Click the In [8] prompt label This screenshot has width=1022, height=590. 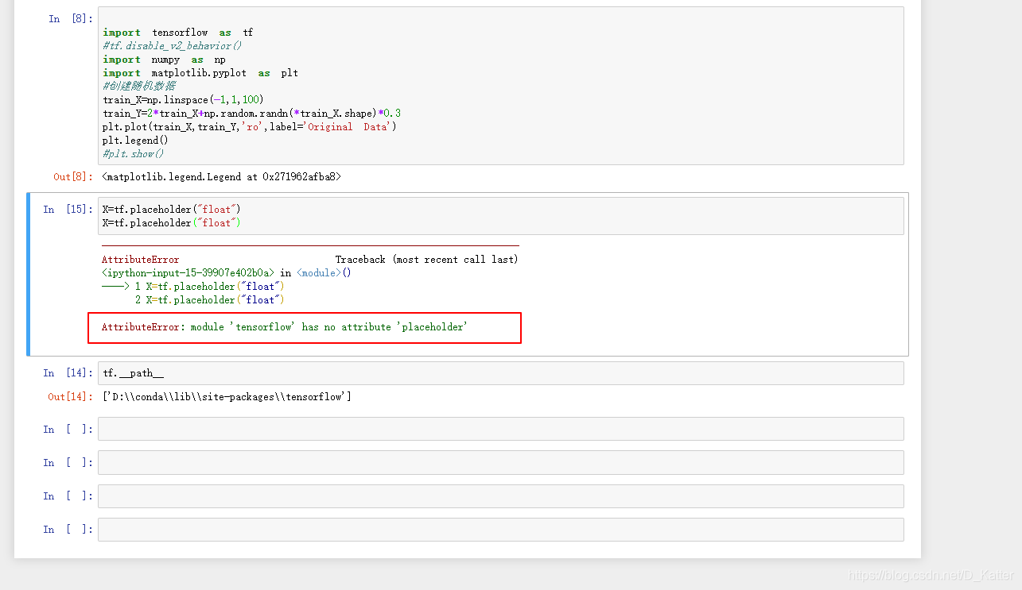point(68,18)
